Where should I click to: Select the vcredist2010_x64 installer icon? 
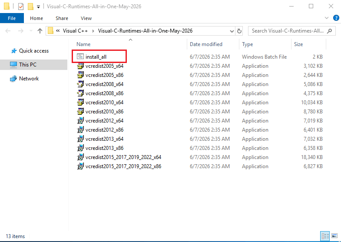[x=80, y=103]
